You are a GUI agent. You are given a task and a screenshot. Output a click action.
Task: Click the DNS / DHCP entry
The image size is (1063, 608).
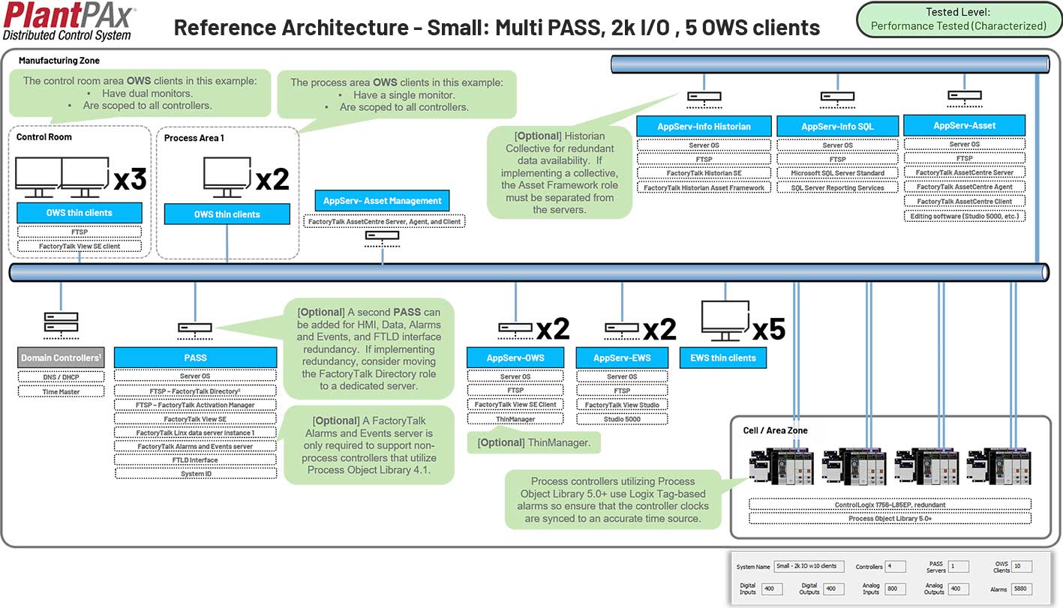(60, 377)
